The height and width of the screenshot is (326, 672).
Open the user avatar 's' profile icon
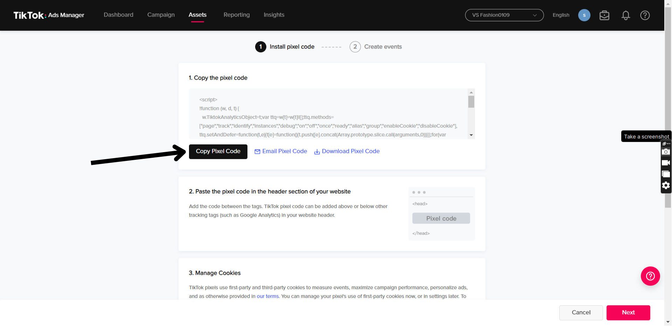[584, 15]
